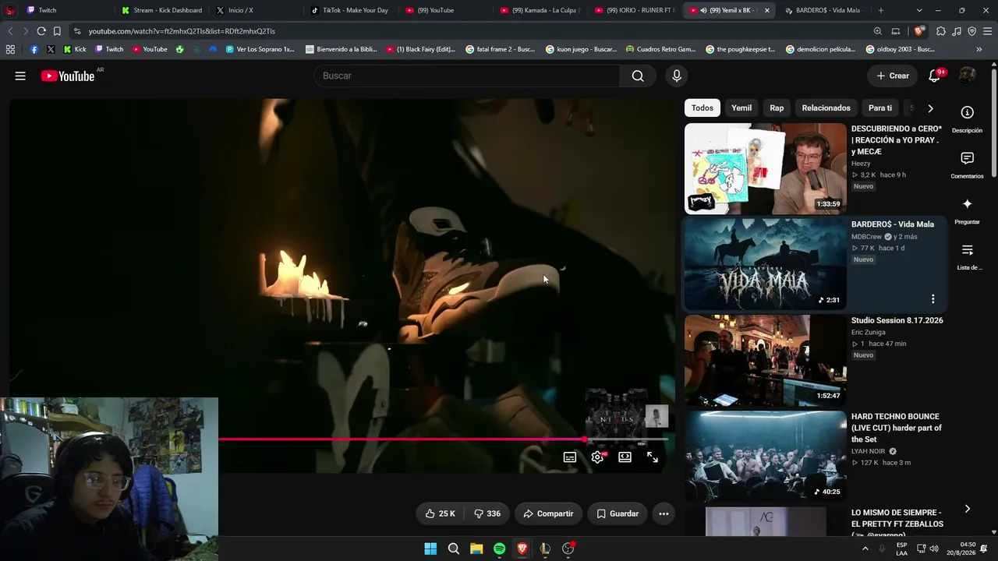
Task: Click the Guardar button
Action: coord(618,513)
